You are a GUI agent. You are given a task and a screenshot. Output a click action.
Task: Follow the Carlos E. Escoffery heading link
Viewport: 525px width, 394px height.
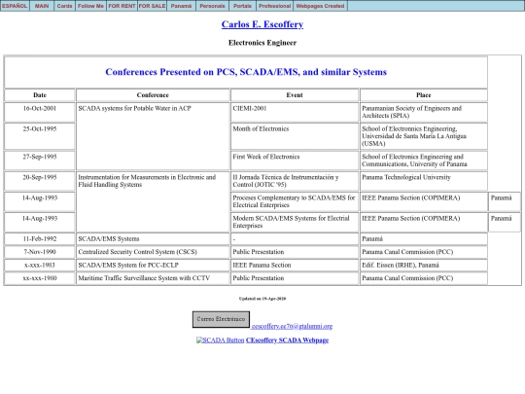pos(262,24)
